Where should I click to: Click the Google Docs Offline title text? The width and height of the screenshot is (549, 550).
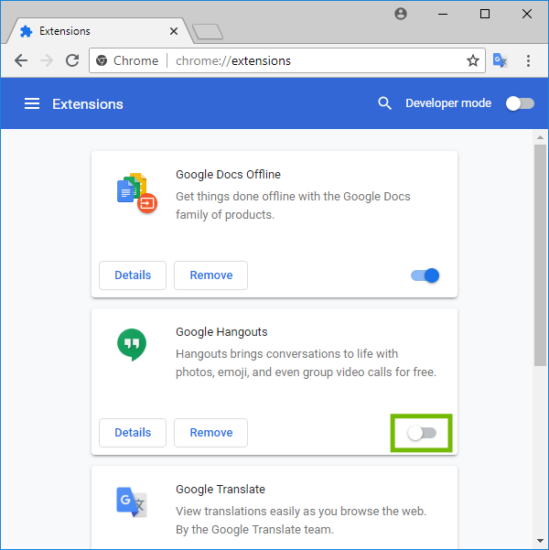pyautogui.click(x=228, y=174)
